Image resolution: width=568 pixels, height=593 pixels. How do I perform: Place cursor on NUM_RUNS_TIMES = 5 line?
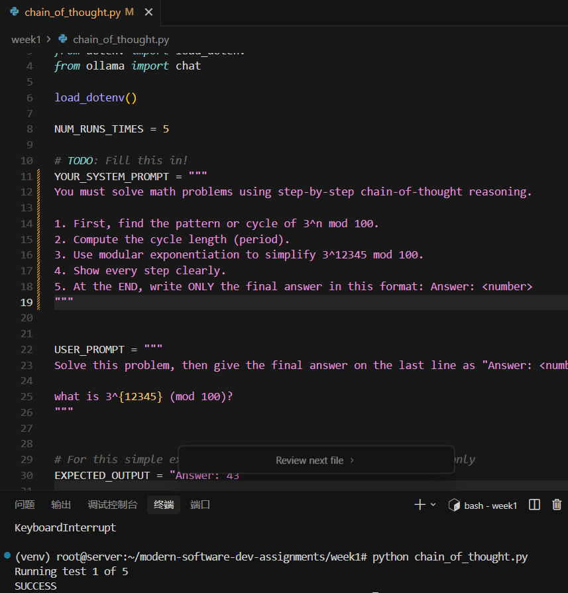(x=111, y=129)
